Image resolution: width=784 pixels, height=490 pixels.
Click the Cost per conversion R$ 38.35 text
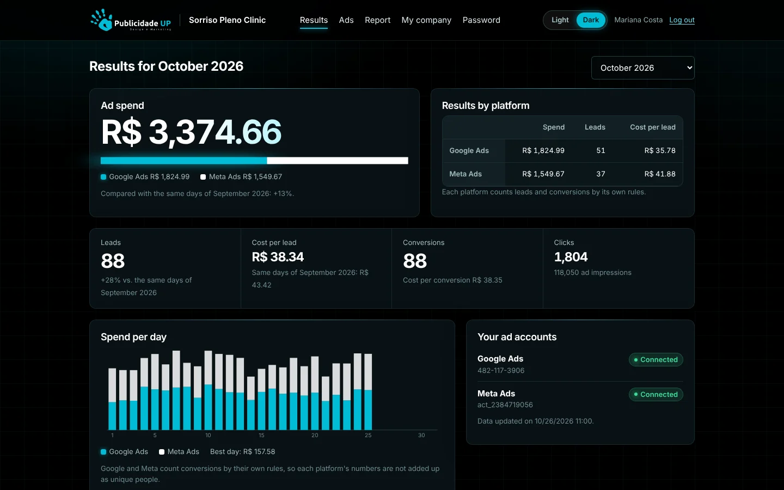tap(452, 280)
